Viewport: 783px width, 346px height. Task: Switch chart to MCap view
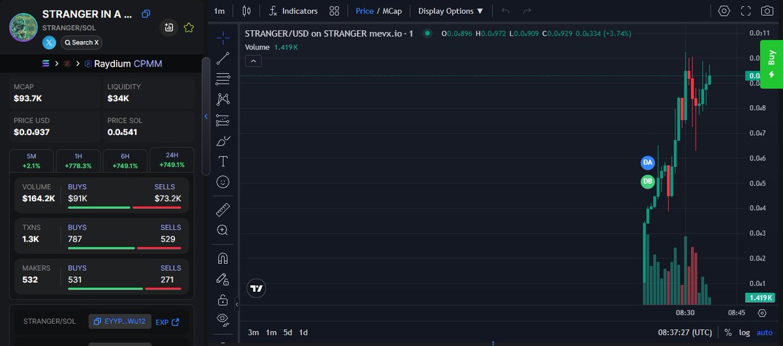(x=391, y=11)
